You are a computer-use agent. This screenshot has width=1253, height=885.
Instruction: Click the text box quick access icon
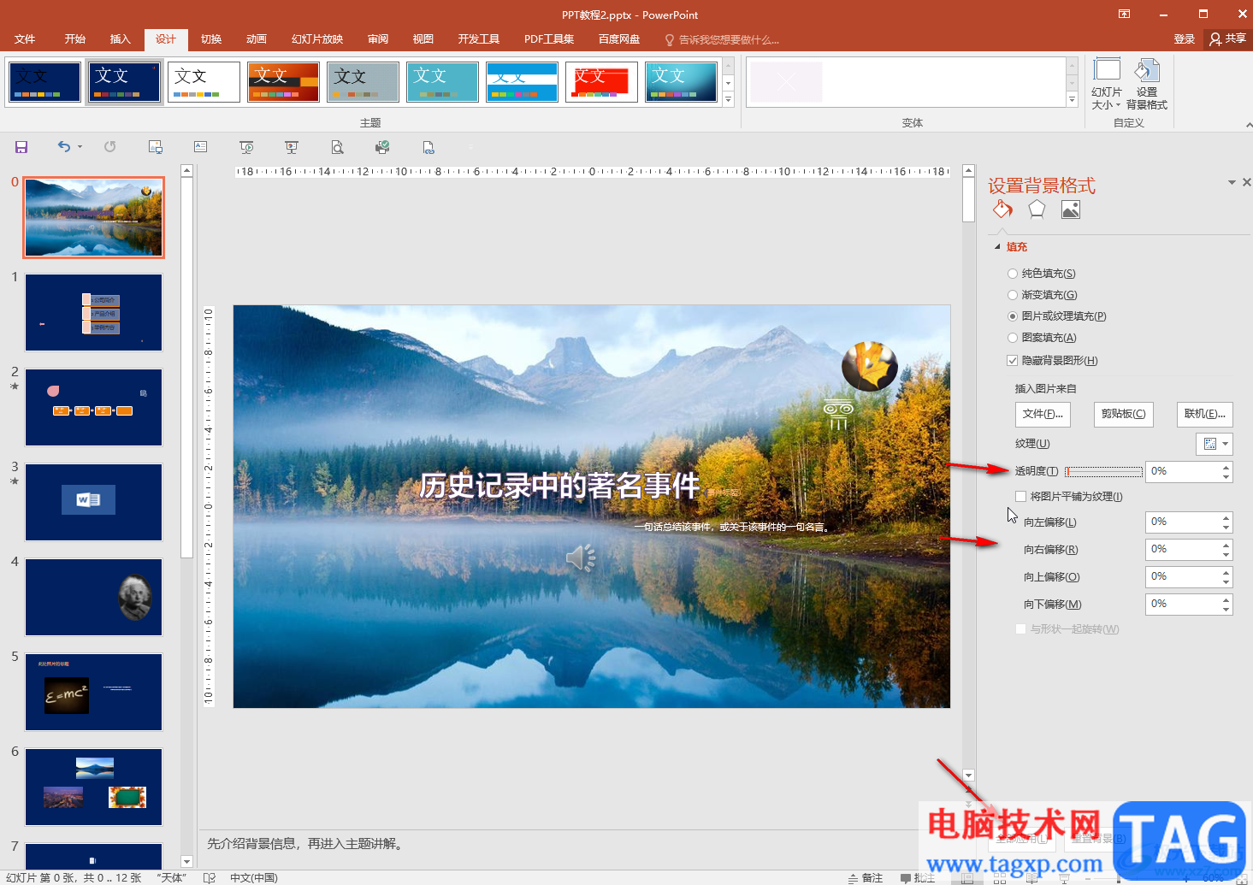point(200,147)
